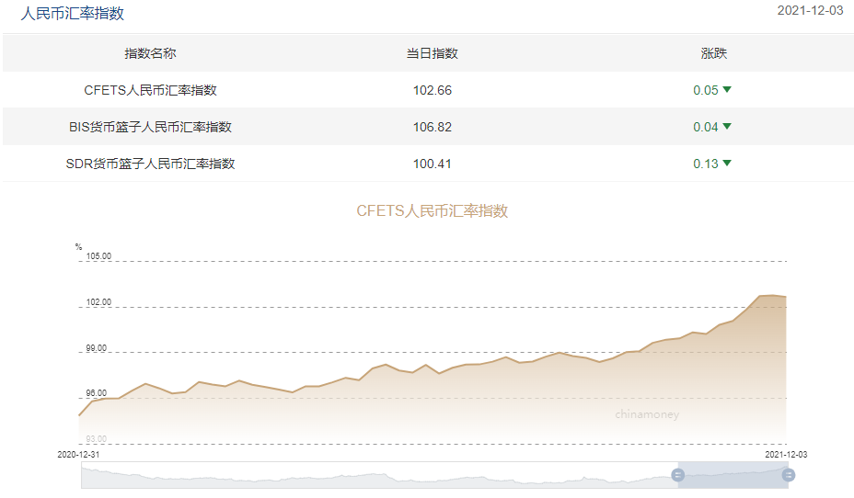Click the 涨跌 column header
The width and height of the screenshot is (854, 498).
coord(714,53)
